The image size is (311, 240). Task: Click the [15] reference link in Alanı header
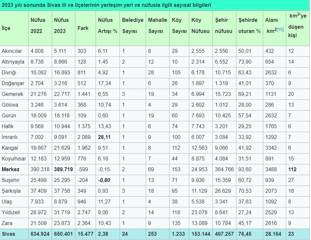tap(280, 30)
